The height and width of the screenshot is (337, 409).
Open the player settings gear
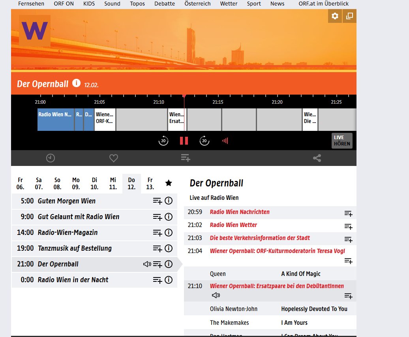[335, 16]
